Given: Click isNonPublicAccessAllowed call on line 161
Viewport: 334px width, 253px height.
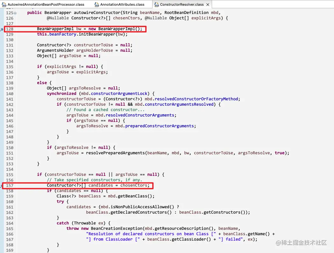Looking at the screenshot, I should pos(140,207).
